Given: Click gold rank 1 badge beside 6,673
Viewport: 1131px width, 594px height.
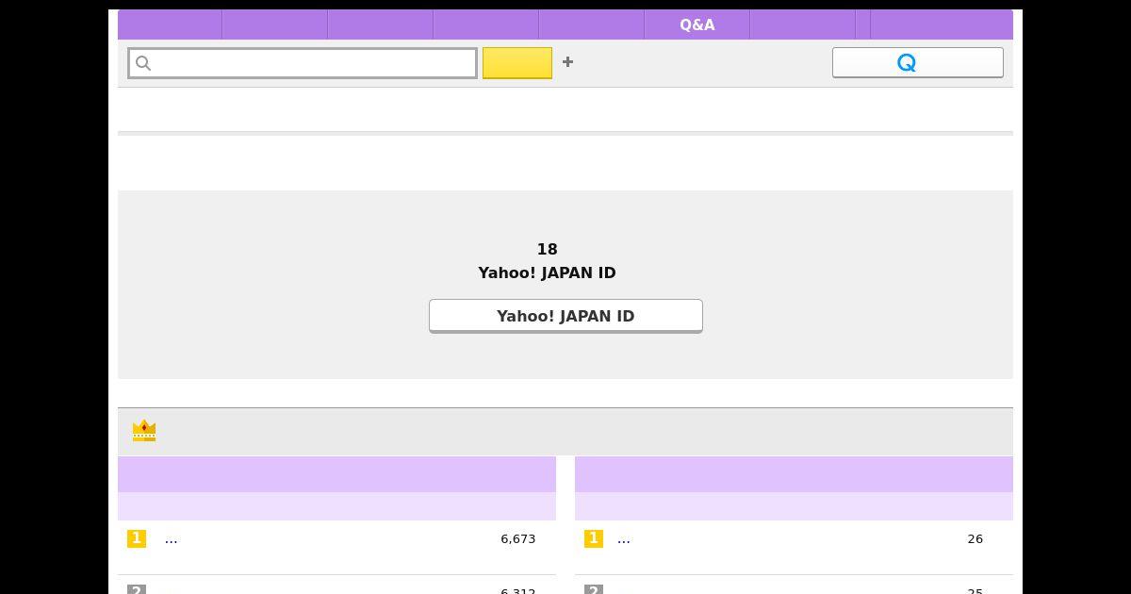Looking at the screenshot, I should (137, 538).
